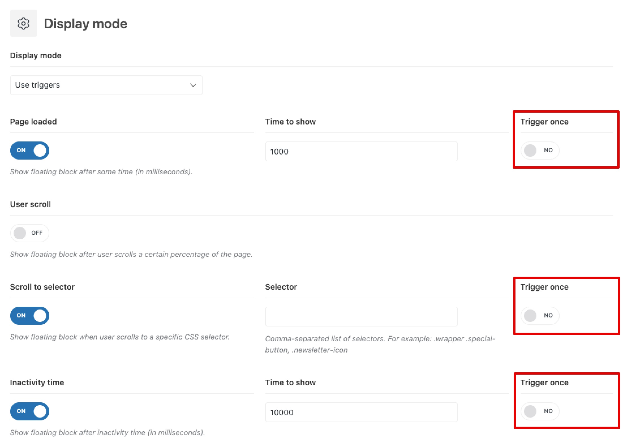Click the Scroll to selector section label

42,287
